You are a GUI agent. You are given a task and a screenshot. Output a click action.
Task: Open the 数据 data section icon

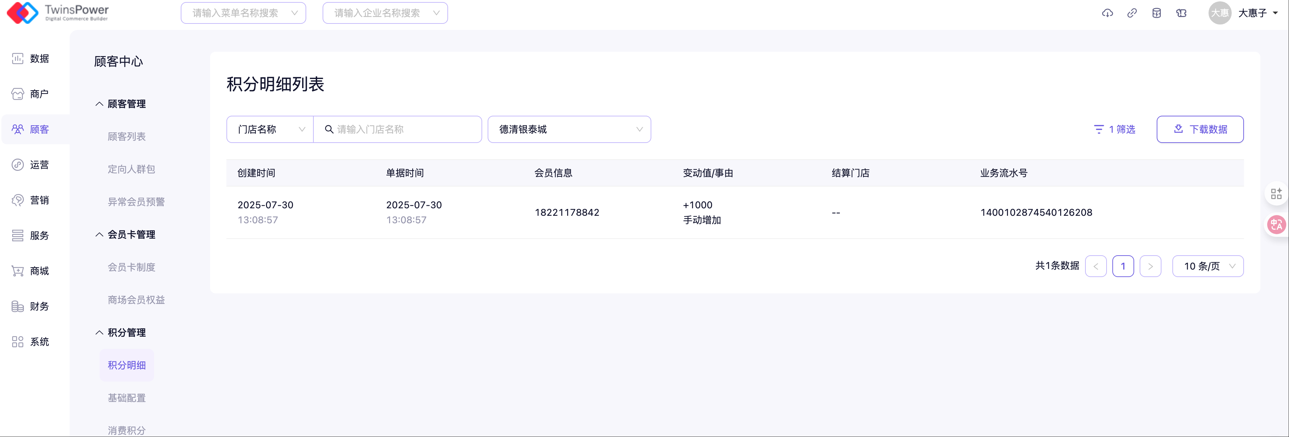point(18,59)
